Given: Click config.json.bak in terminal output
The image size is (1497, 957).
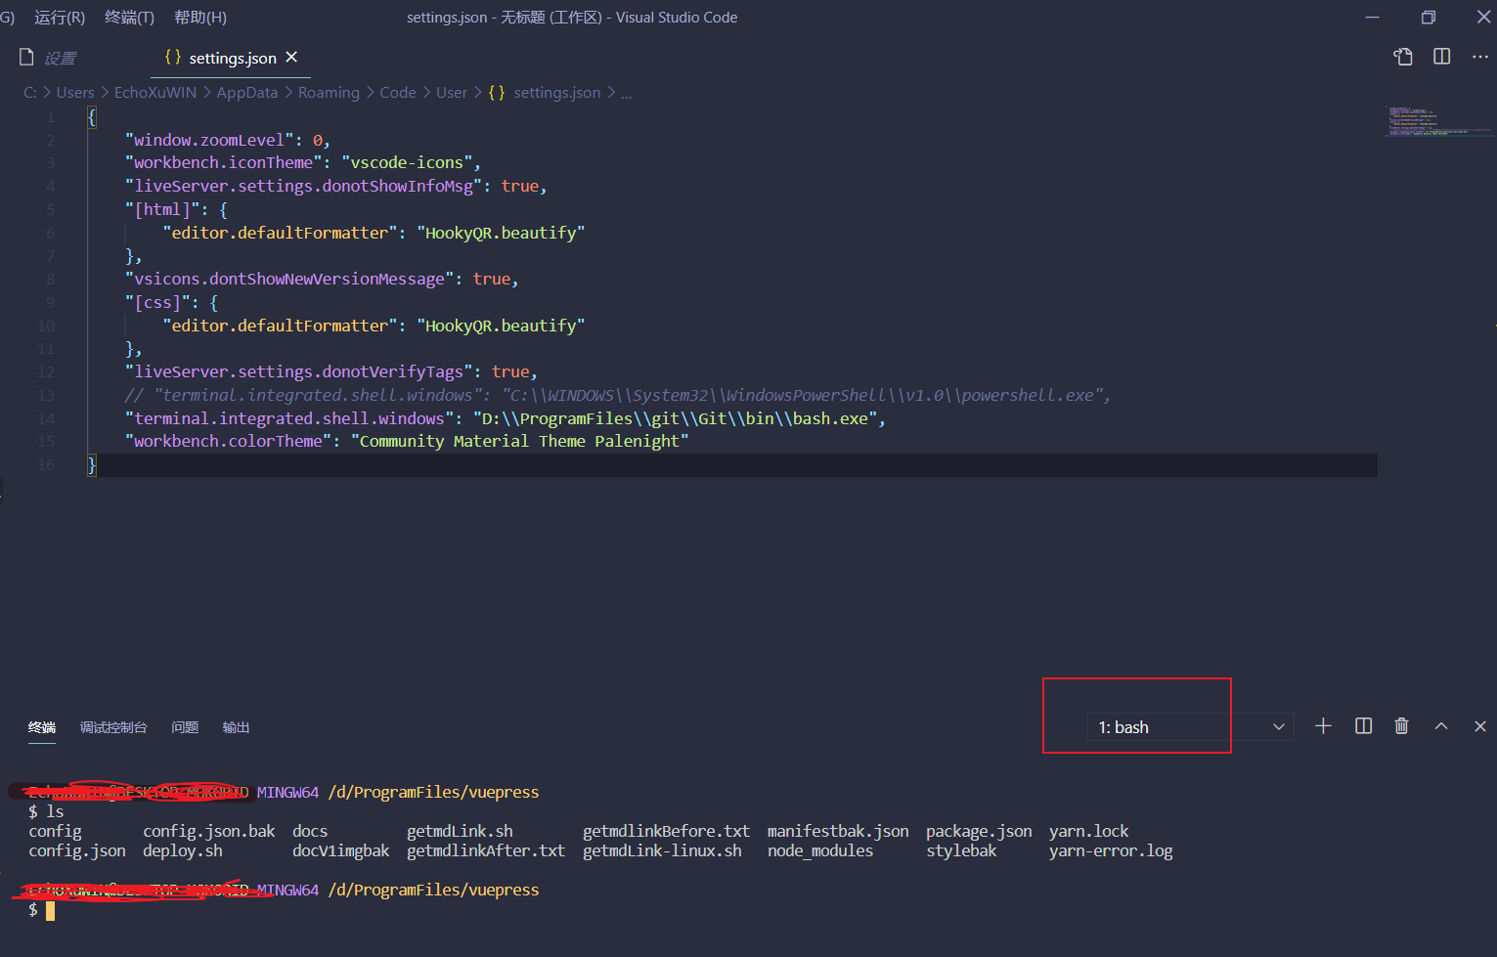Looking at the screenshot, I should click(x=209, y=832).
